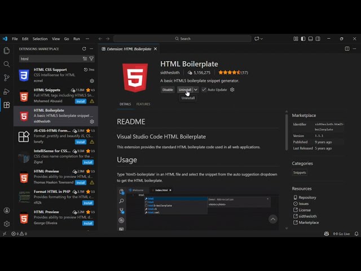This screenshot has height=271, width=361.
Task: Expand the Uninstall dropdown arrow
Action: 196,90
